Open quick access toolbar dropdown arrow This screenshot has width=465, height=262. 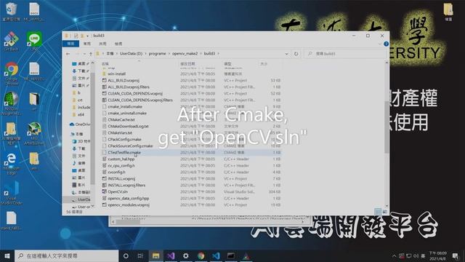click(87, 36)
